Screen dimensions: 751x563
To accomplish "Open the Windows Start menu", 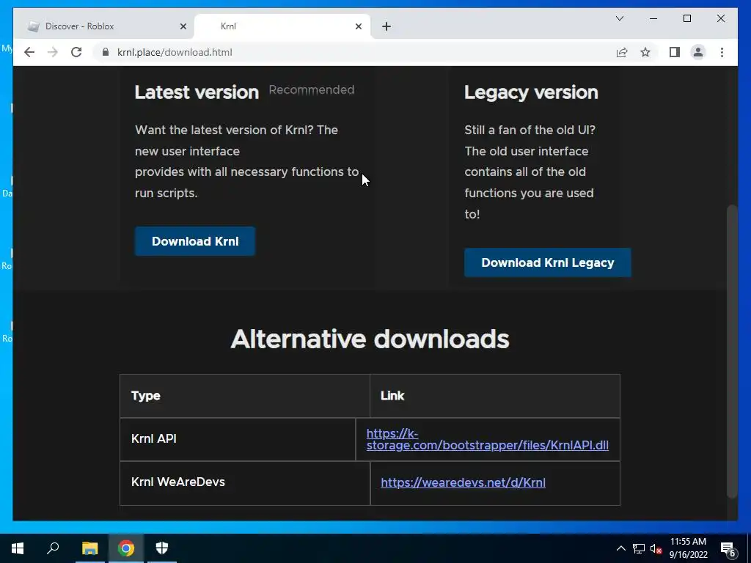I will point(18,548).
